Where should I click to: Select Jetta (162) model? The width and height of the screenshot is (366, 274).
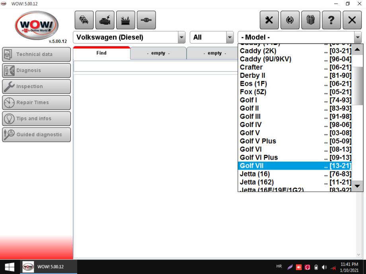click(x=295, y=182)
